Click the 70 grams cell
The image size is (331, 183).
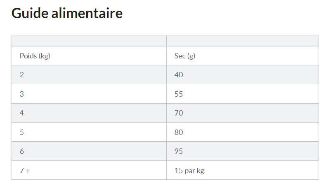[179, 113]
